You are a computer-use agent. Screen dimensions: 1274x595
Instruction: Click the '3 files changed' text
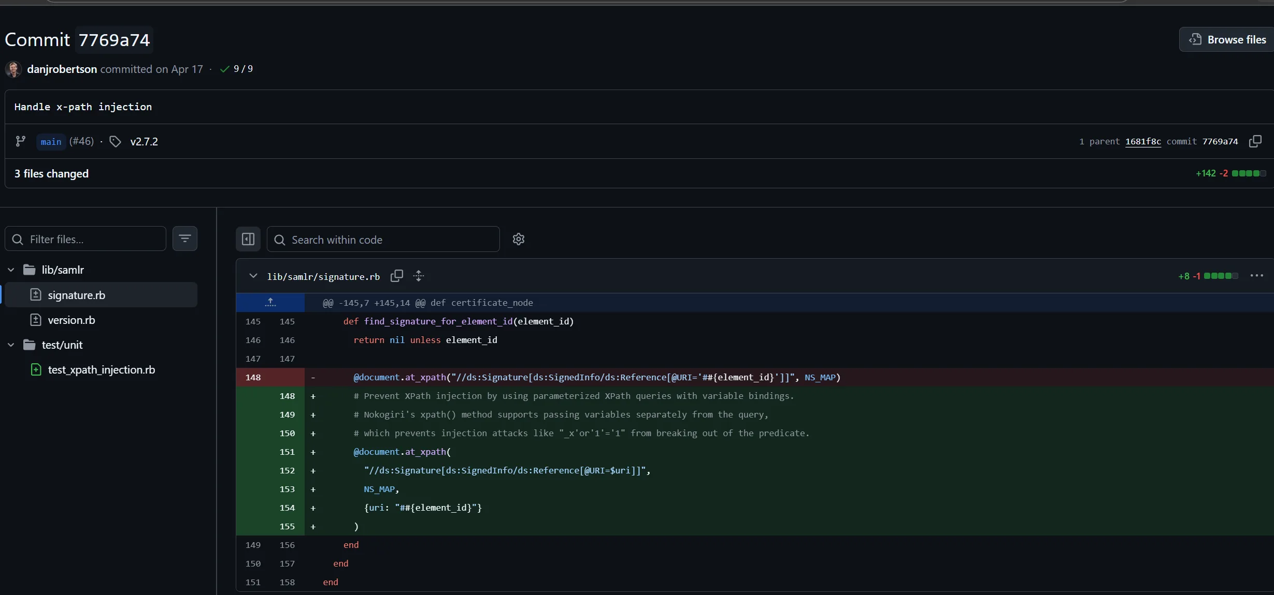51,173
